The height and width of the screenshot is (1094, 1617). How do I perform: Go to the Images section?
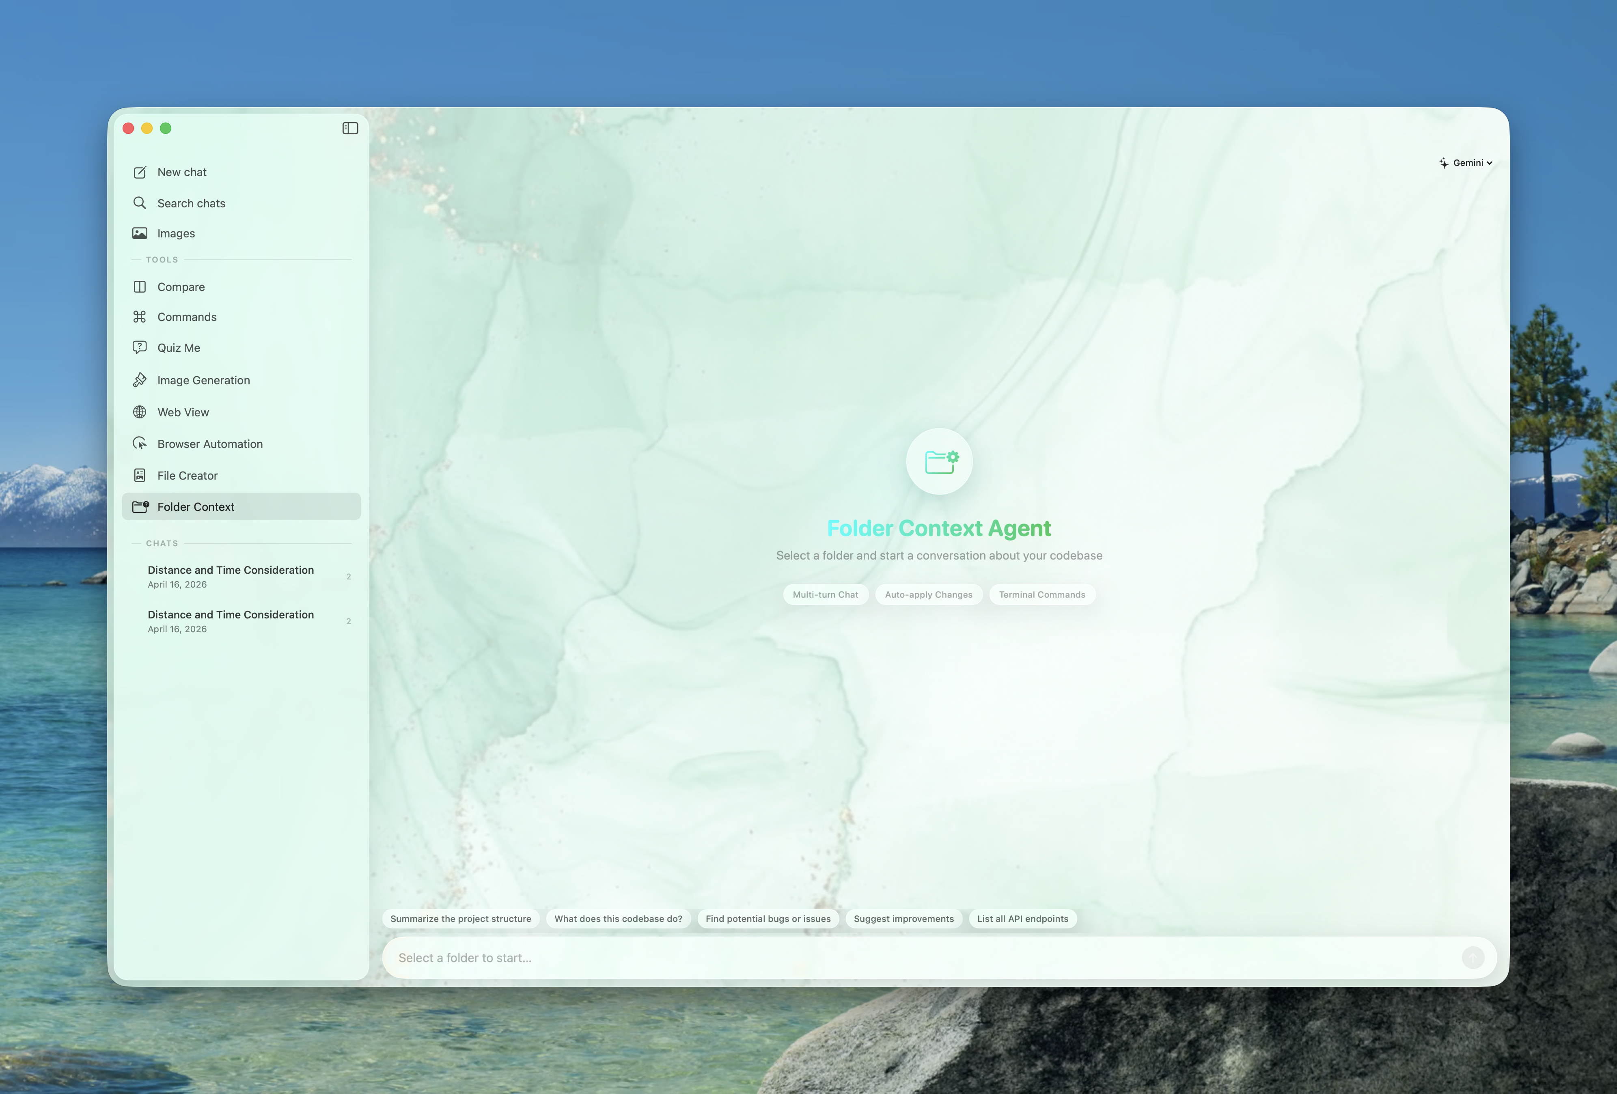[x=241, y=233]
